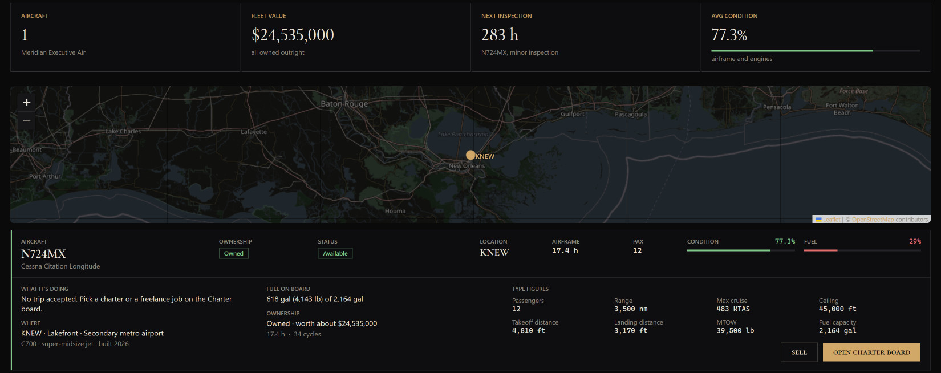Screen dimensions: 941x373
Task: Click the Lake Charles label on the map
Action: [123, 131]
